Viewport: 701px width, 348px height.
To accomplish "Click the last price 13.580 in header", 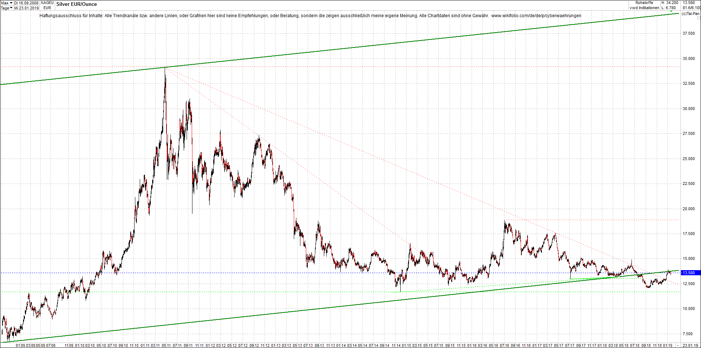I will pos(689,3).
